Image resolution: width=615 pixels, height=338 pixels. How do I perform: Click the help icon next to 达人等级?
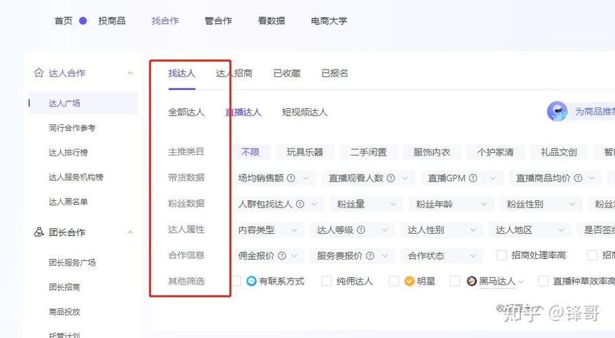click(361, 230)
